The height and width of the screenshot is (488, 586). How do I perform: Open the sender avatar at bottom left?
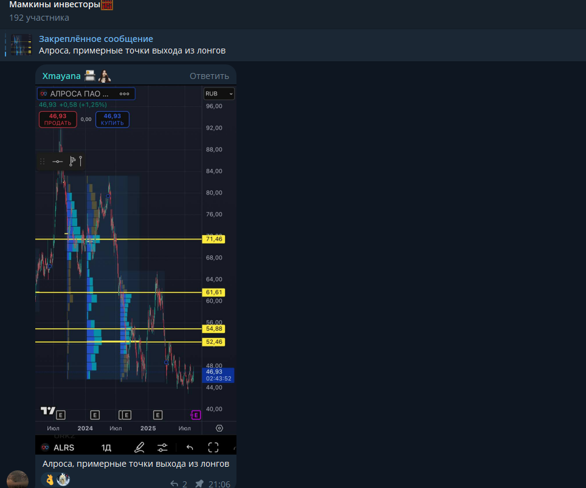pos(17,479)
